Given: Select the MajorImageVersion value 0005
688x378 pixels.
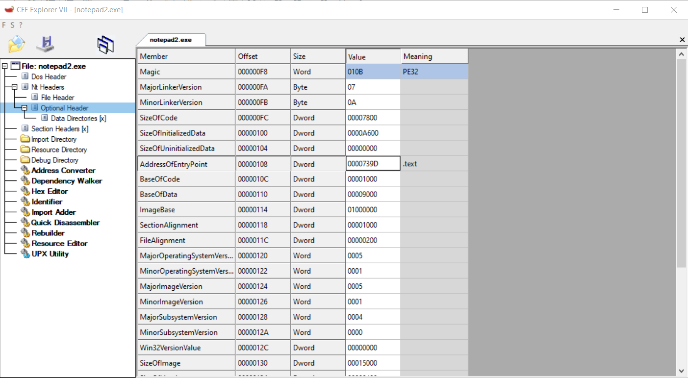Looking at the screenshot, I should tap(373, 286).
